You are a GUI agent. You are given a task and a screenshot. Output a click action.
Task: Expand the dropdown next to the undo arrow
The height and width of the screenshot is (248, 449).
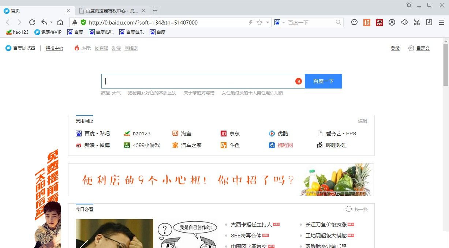(x=51, y=22)
